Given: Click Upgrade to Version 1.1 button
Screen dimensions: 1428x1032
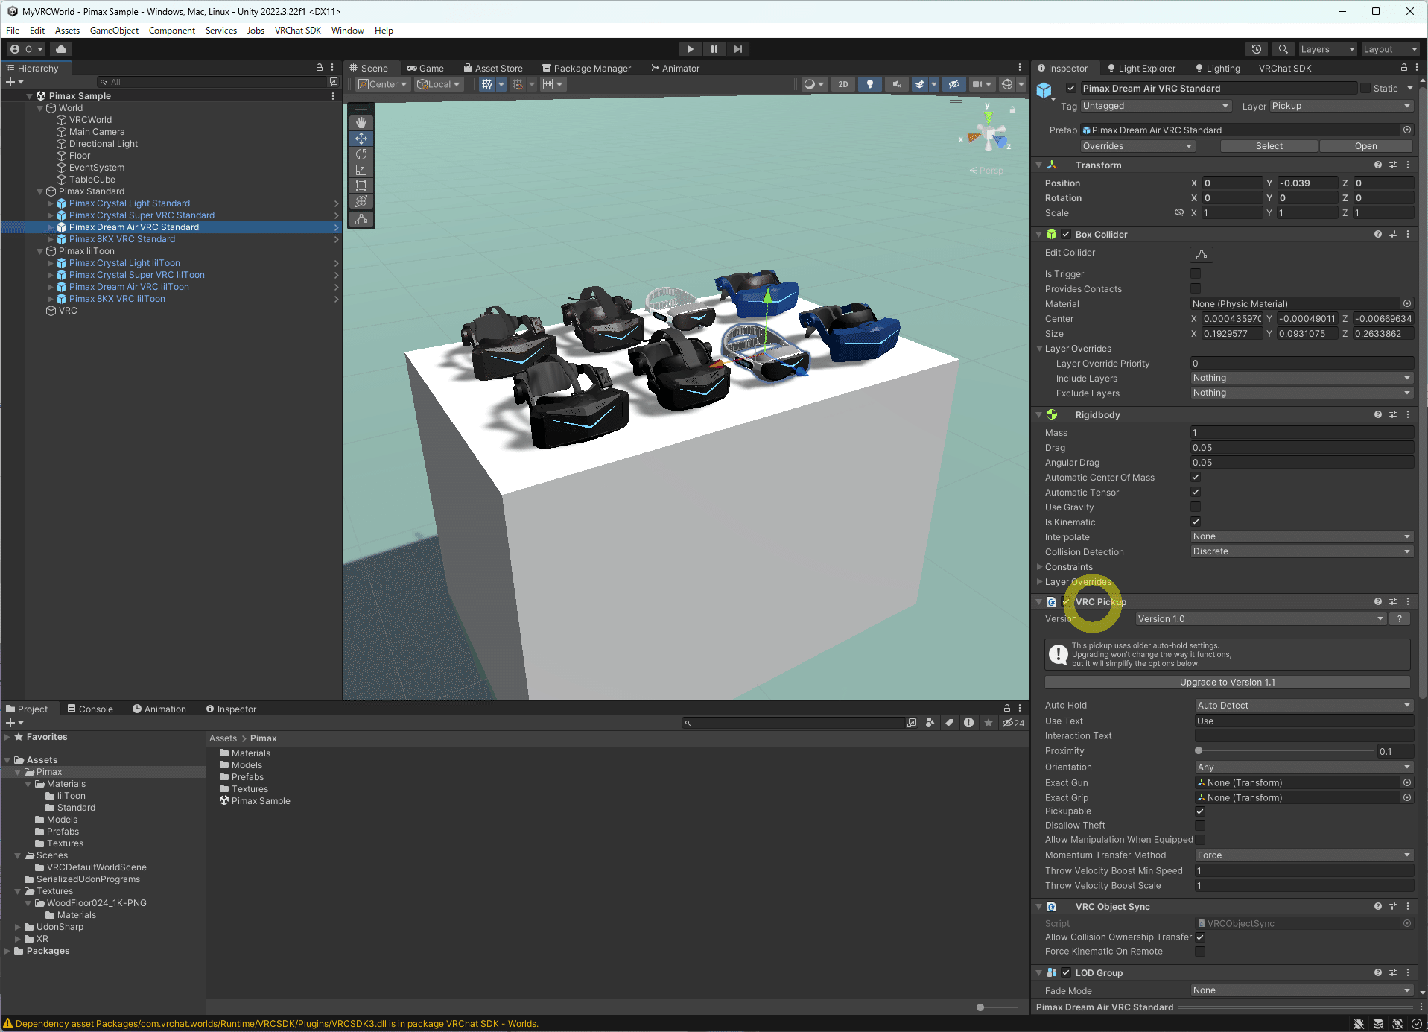Looking at the screenshot, I should click(1227, 683).
